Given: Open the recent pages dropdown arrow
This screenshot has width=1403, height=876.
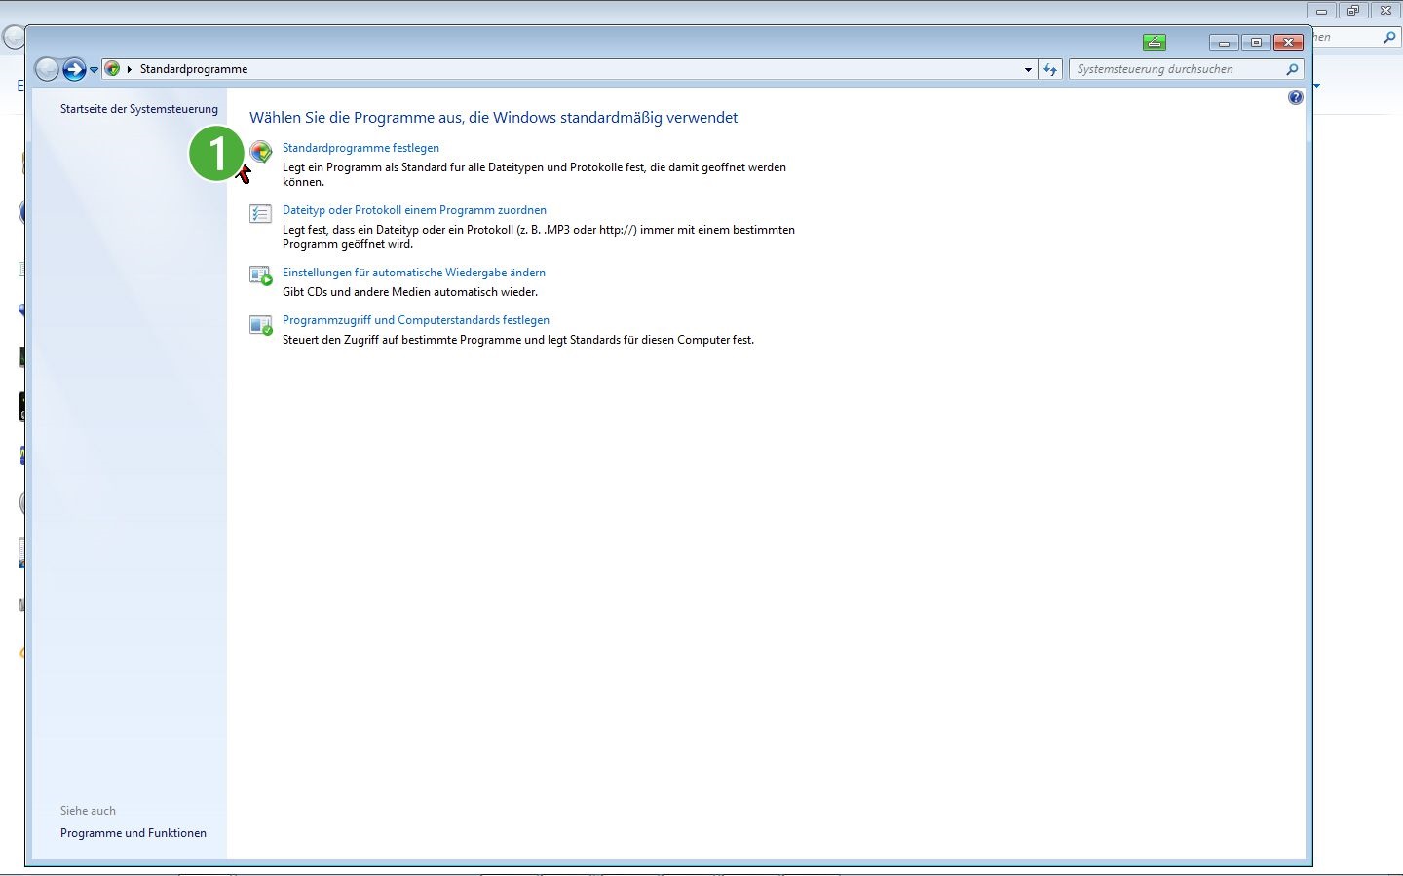Looking at the screenshot, I should [94, 70].
